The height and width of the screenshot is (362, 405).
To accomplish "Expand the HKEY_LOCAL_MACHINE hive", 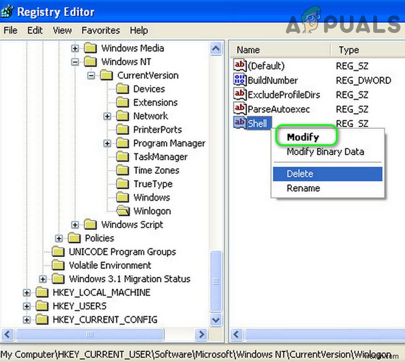I will (x=27, y=292).
